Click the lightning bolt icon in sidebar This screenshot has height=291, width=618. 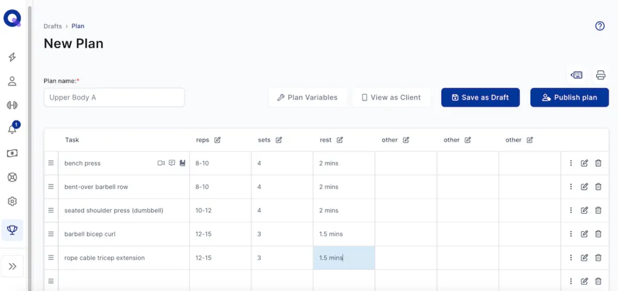pyautogui.click(x=12, y=57)
